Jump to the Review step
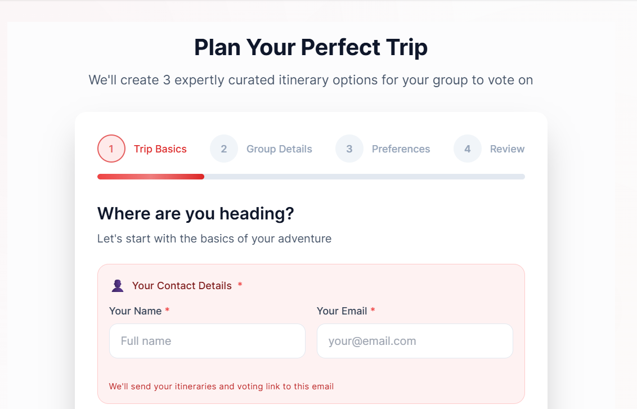637x409 pixels. (x=507, y=149)
